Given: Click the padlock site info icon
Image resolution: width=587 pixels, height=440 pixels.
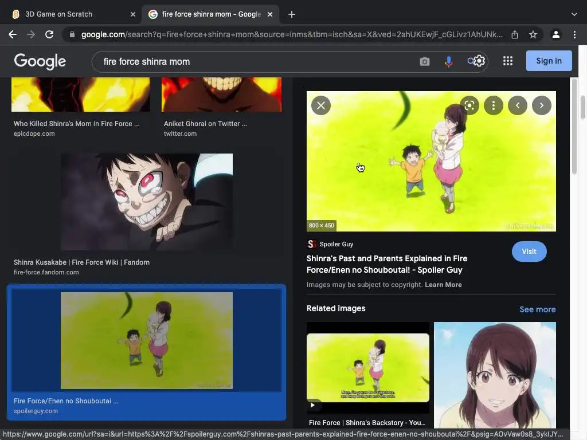Looking at the screenshot, I should (x=72, y=34).
